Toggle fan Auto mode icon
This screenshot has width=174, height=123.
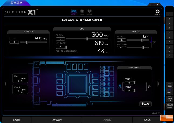tap(120, 86)
